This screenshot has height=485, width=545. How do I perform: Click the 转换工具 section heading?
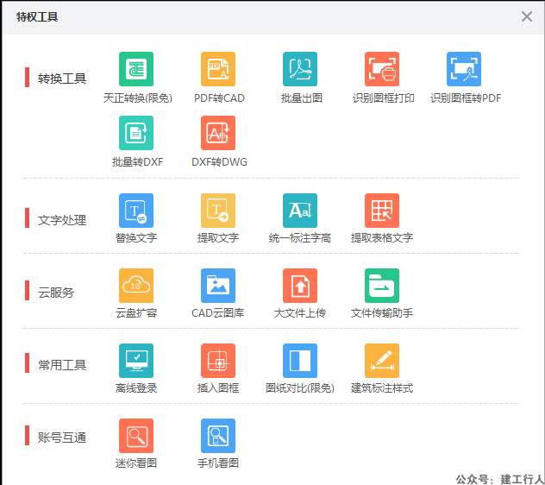click(62, 79)
